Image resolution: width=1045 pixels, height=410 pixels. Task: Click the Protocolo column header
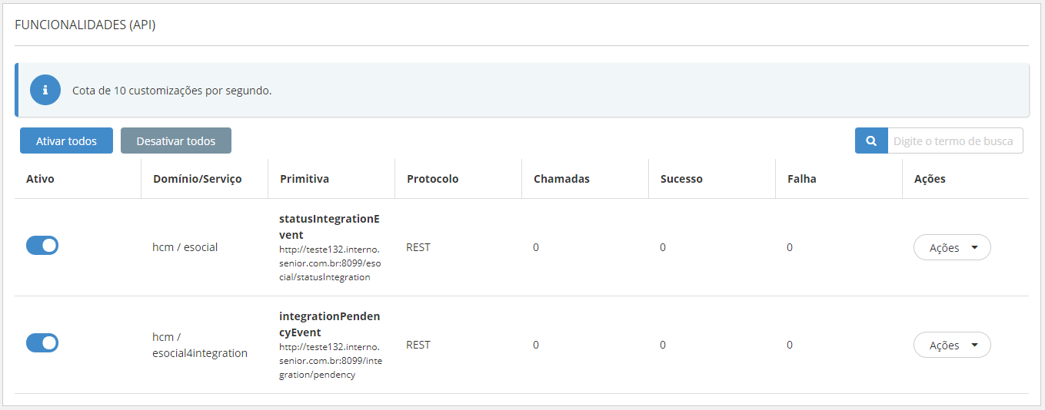pos(432,179)
